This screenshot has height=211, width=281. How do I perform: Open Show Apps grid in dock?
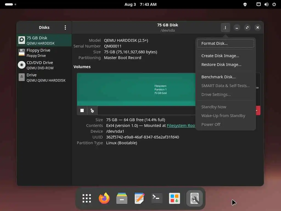tap(87, 198)
